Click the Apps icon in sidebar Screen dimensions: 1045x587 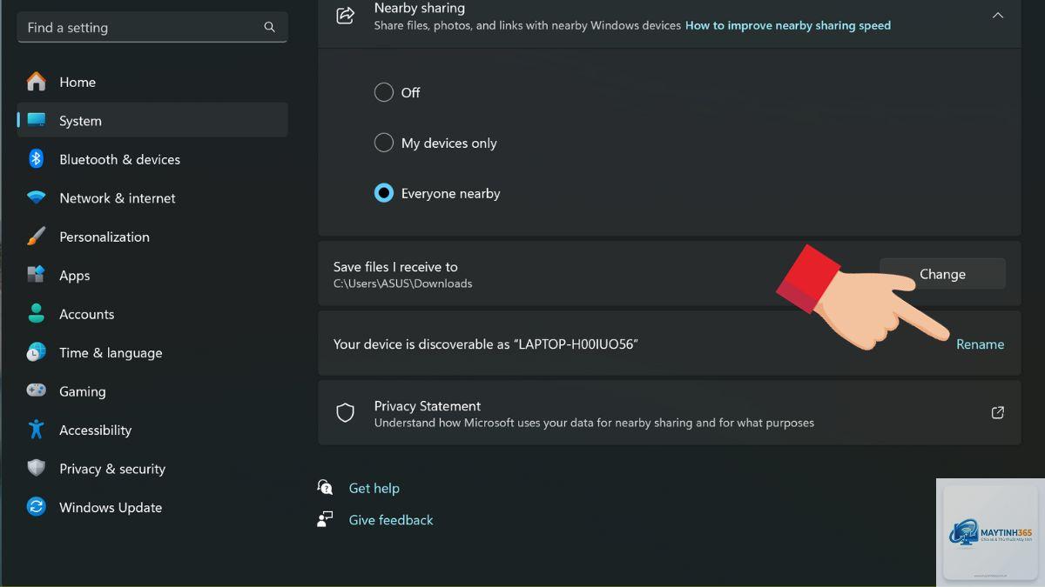pos(37,275)
